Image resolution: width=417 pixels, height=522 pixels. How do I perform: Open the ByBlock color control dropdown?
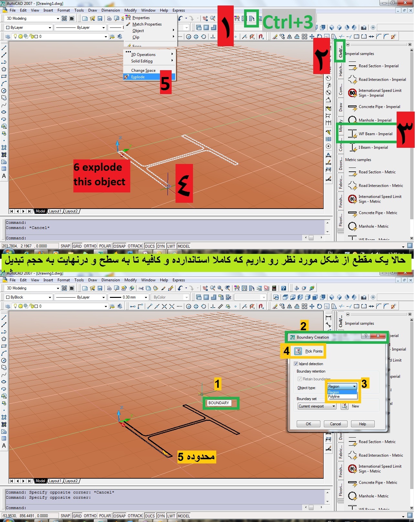pyautogui.click(x=50, y=297)
